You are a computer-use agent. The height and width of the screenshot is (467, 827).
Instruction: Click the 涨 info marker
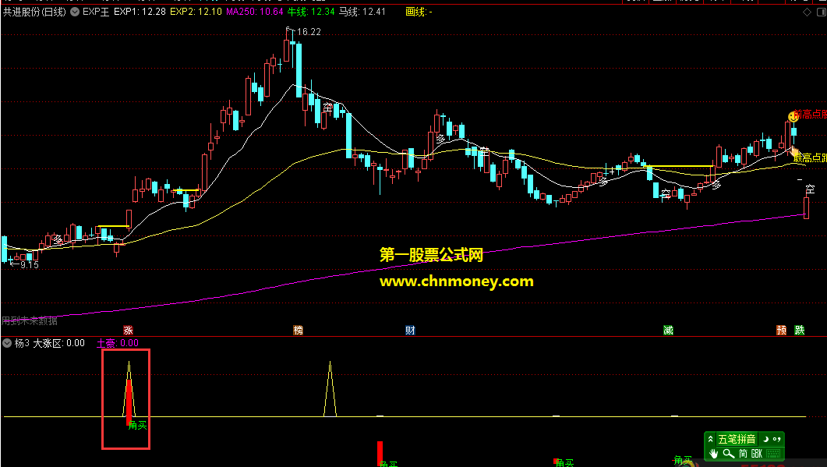[x=128, y=331]
